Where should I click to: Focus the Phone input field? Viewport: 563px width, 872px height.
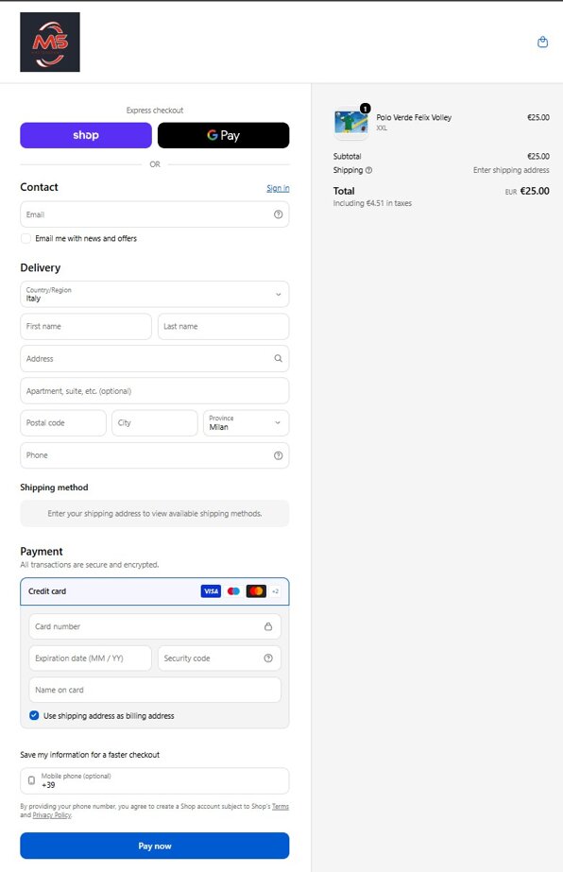155,455
